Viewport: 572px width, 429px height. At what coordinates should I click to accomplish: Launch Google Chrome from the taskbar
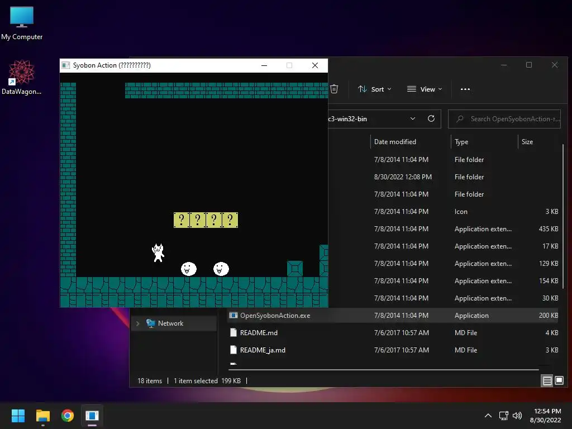point(68,416)
